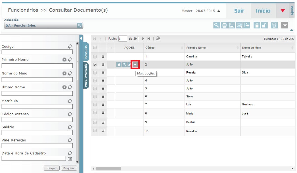This screenshot has height=173, width=297.
Task: Click the pencil edit icon in row 2
Action: coord(129,65)
